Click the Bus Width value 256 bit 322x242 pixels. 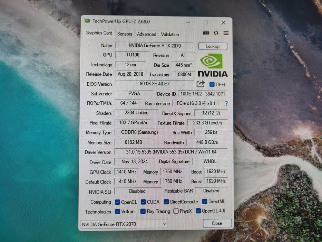tap(211, 132)
